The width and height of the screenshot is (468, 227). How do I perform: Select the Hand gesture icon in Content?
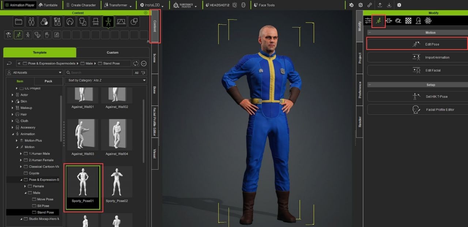[47, 35]
